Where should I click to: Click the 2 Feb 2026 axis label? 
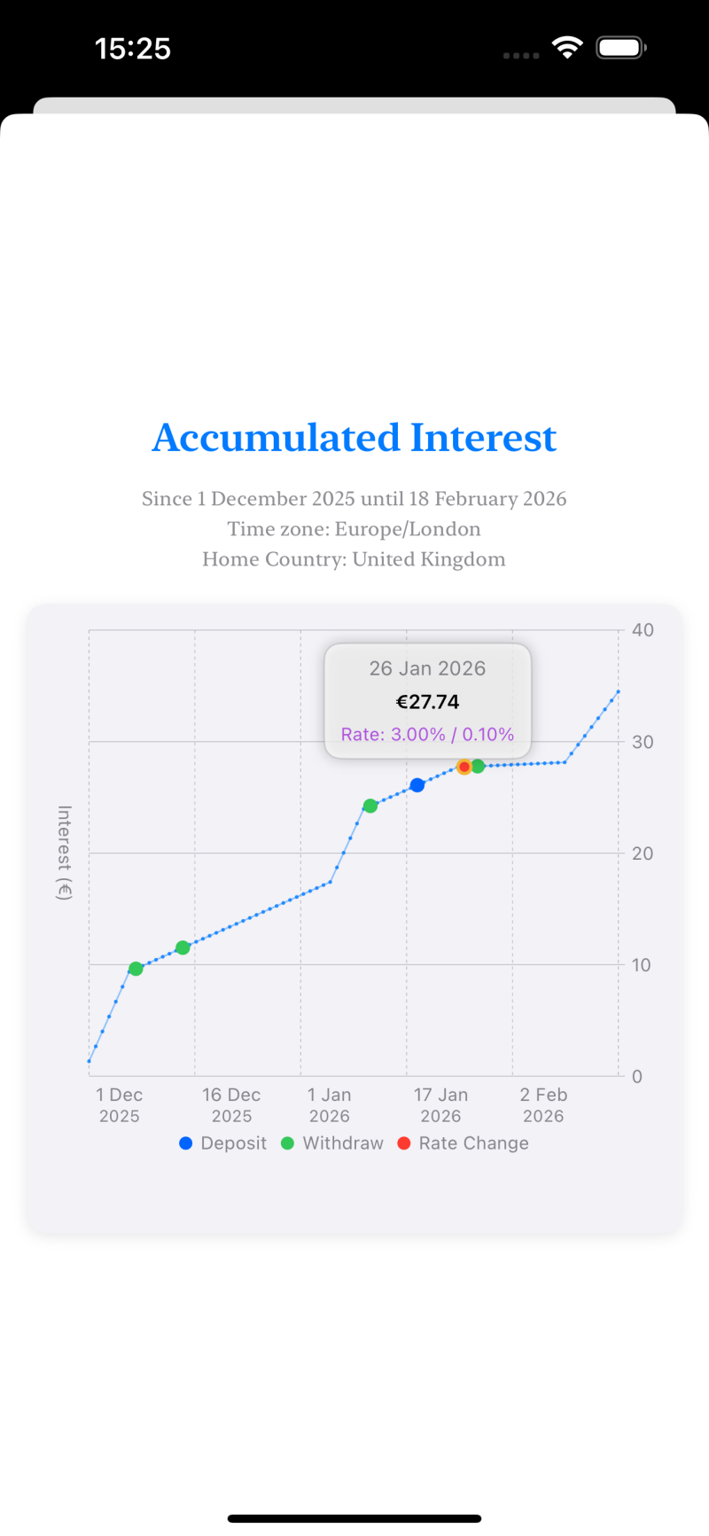coord(543,1105)
